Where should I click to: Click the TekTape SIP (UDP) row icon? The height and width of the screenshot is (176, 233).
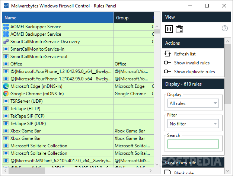[x=6, y=124]
